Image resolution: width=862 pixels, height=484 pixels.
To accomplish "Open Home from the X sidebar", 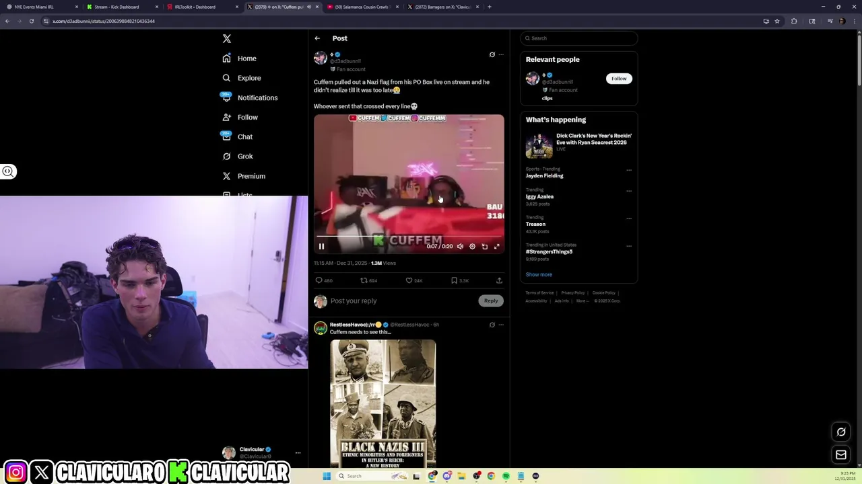I will (x=240, y=58).
